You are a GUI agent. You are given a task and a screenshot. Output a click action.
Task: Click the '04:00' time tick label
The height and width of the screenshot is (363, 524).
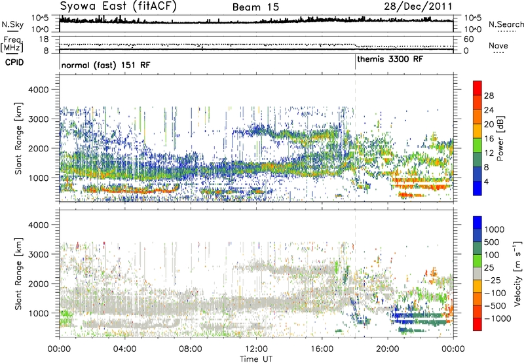124,349
